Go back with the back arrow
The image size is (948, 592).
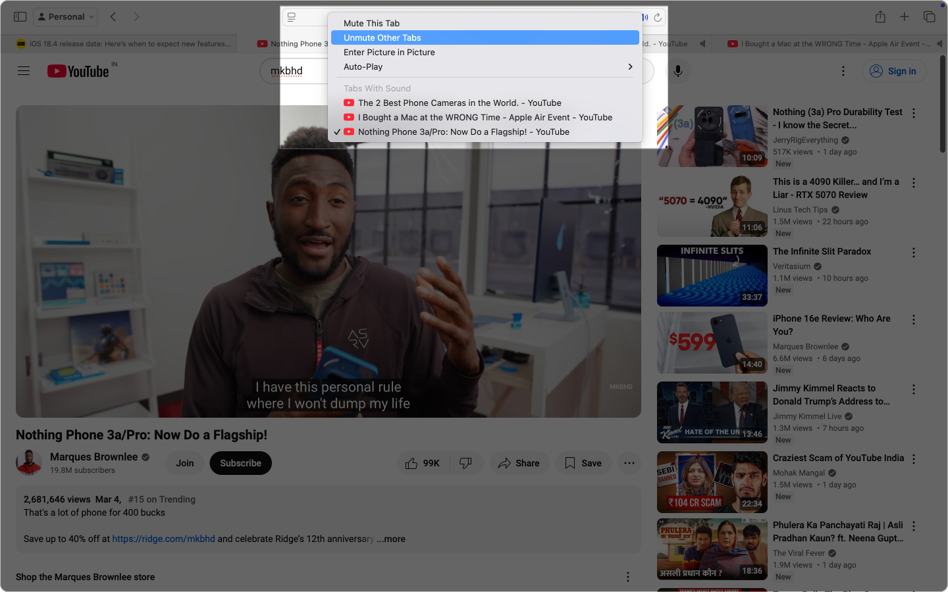coord(113,16)
